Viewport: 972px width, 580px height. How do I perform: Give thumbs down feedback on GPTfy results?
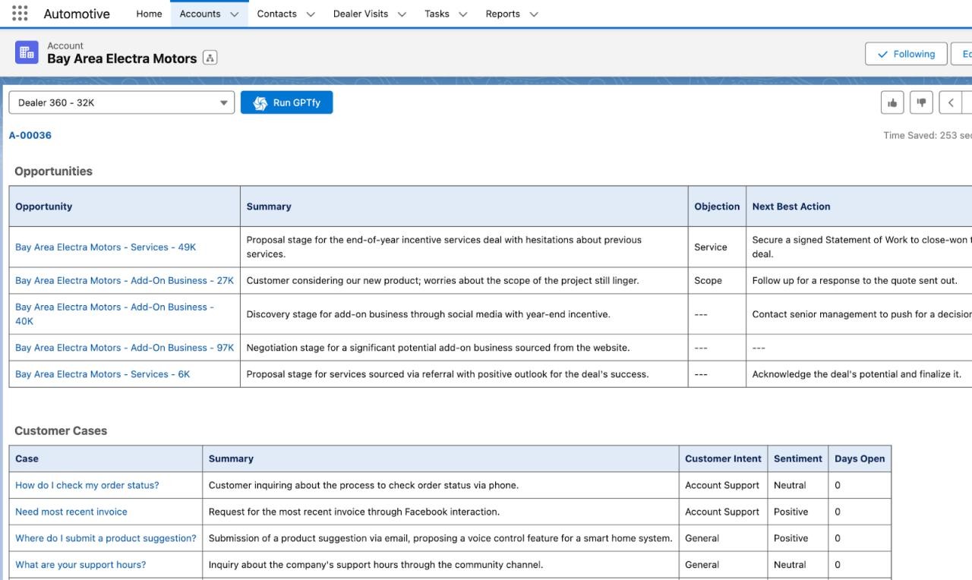pos(921,102)
